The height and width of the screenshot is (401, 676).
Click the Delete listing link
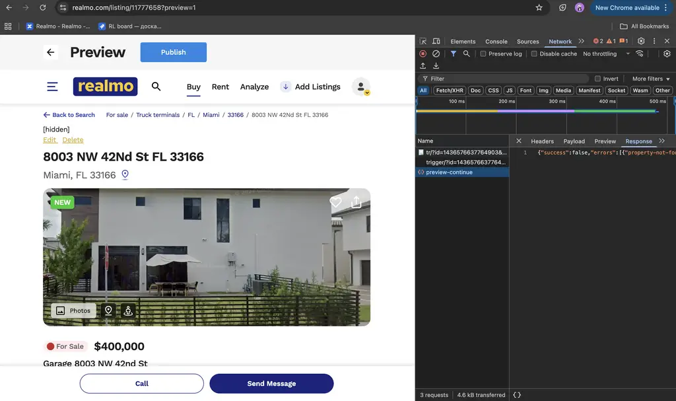(x=73, y=140)
